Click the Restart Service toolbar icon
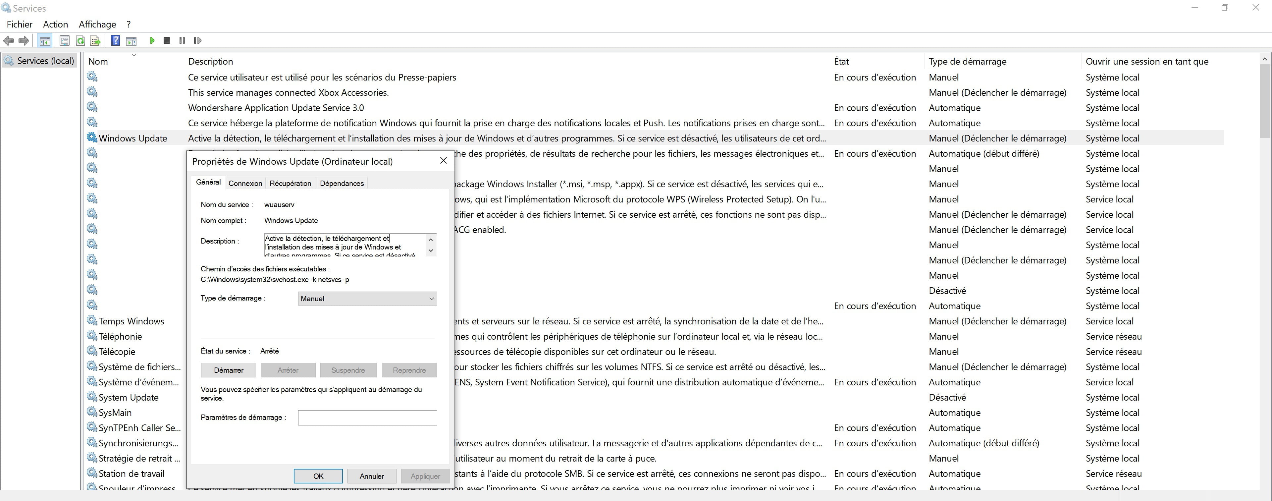Screen dimensions: 1272x501 click(197, 40)
